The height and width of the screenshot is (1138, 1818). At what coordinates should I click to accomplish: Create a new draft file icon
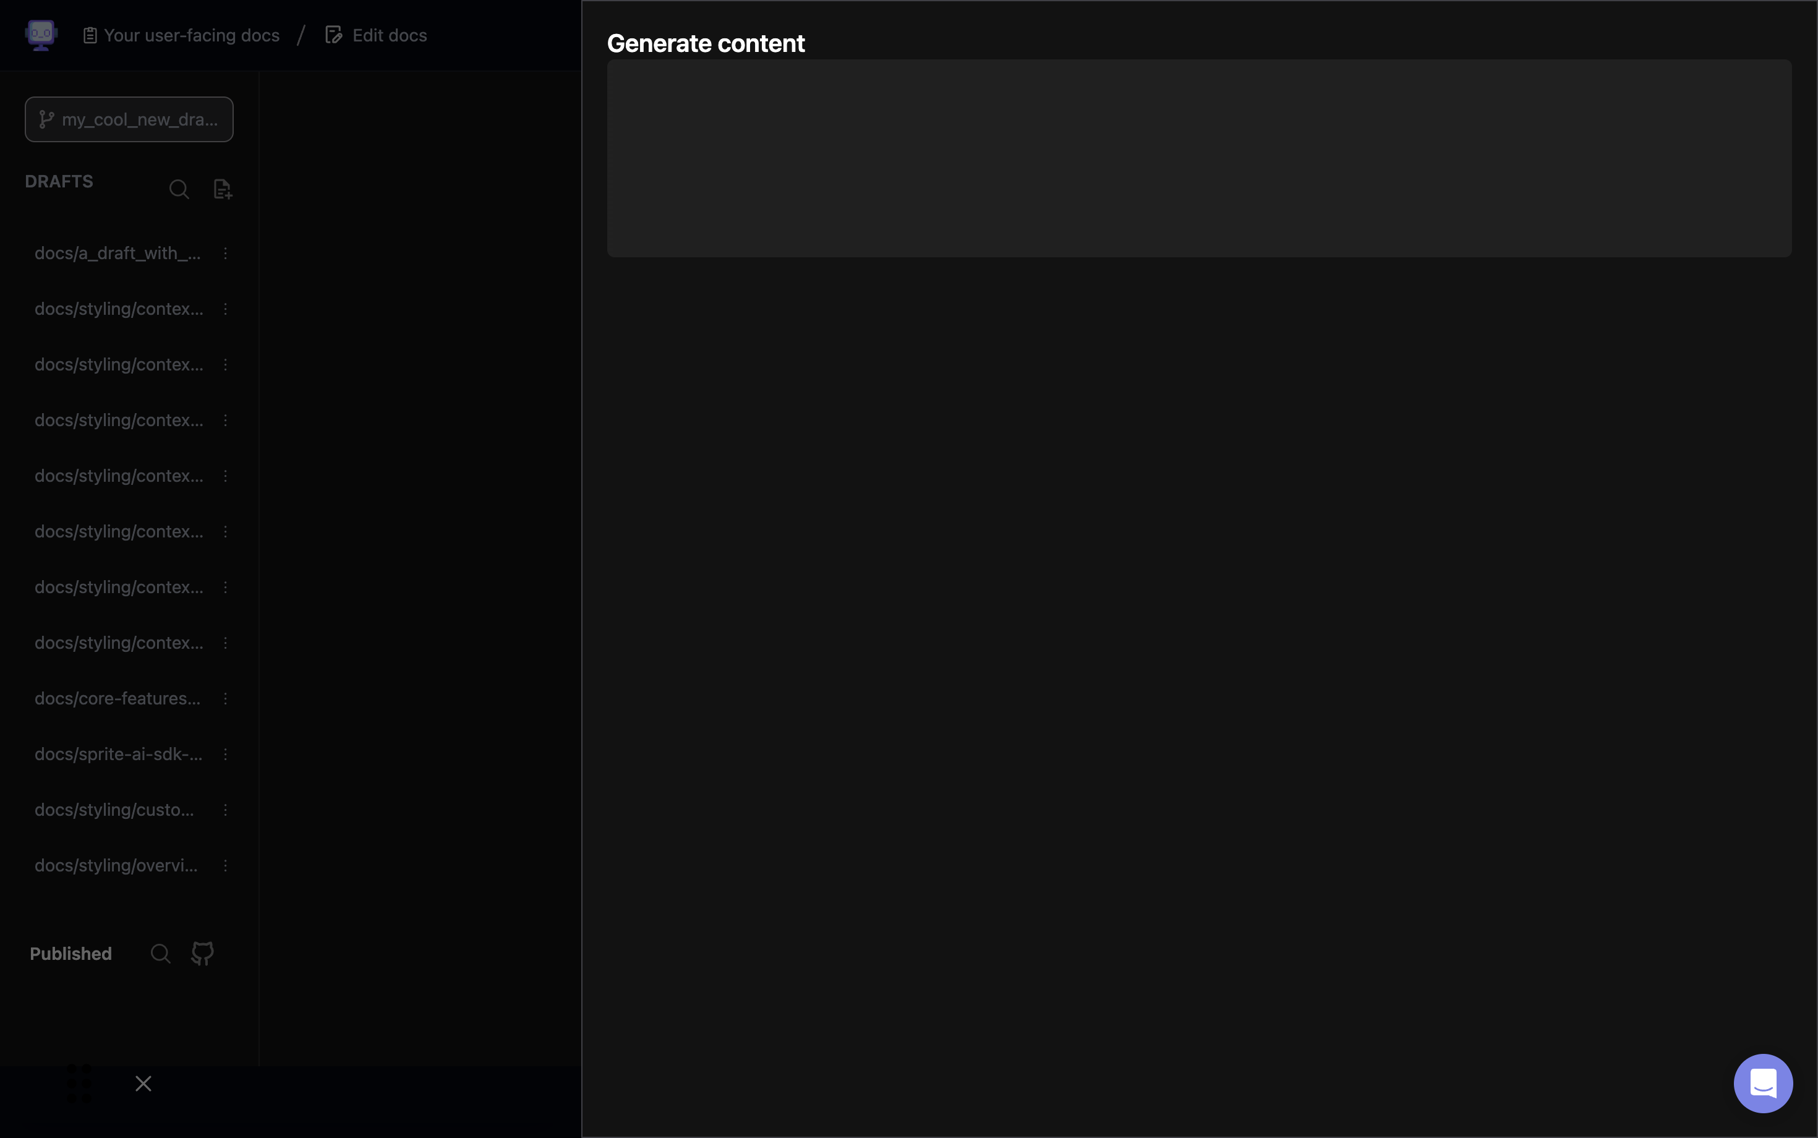coord(222,189)
